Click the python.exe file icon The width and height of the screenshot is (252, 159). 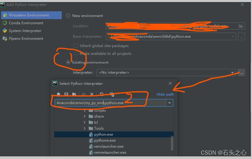tap(91, 134)
